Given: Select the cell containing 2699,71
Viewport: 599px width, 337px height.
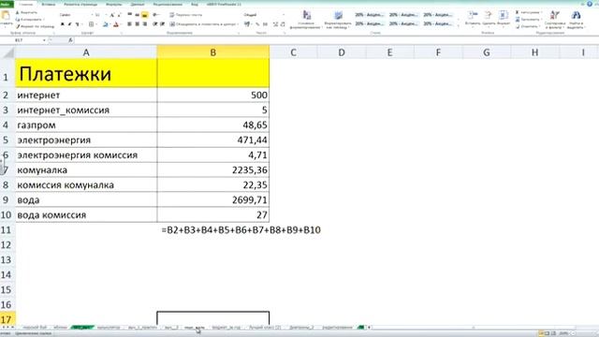Looking at the screenshot, I should [x=212, y=199].
